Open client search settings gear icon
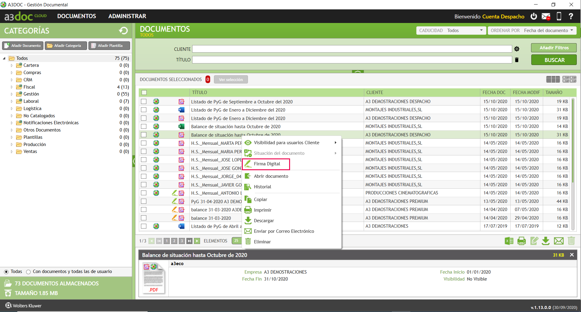This screenshot has width=581, height=312. coord(517,49)
